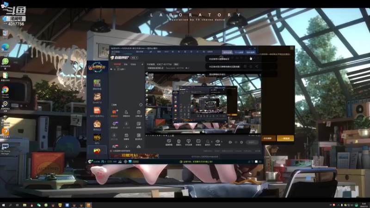370x208 pixels.
Task: Open Microsoft Edge from the desktop
Action: (x=5, y=49)
